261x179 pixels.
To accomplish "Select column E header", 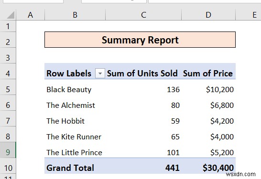I will coord(249,15).
